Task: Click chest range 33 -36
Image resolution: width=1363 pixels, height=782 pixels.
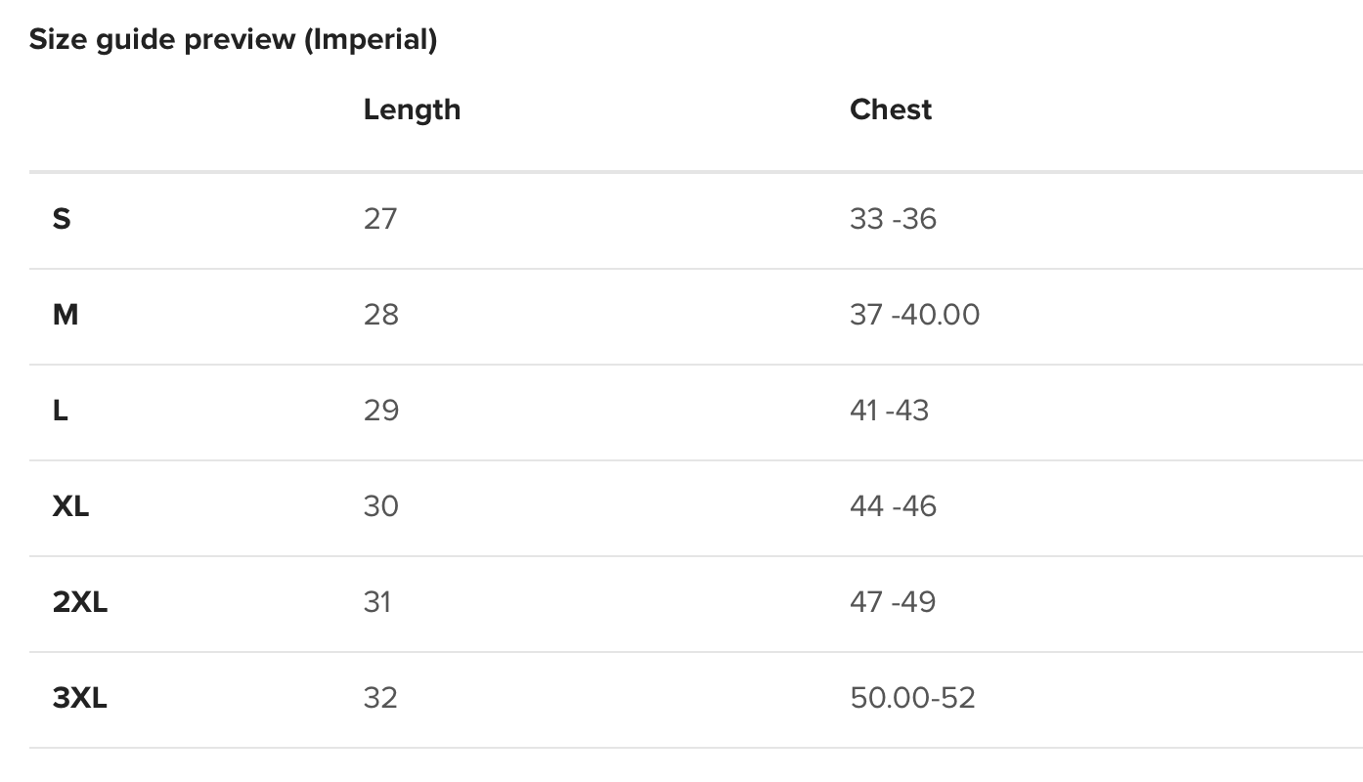Action: point(893,219)
